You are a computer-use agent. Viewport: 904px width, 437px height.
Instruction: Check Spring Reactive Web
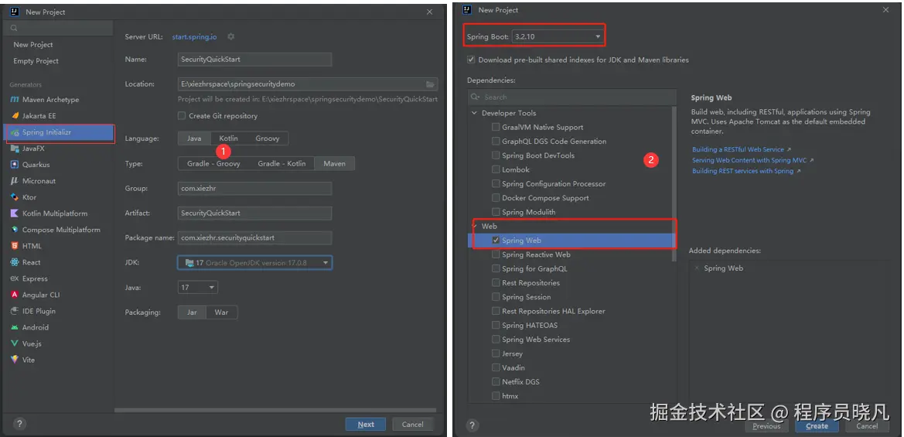pos(496,254)
